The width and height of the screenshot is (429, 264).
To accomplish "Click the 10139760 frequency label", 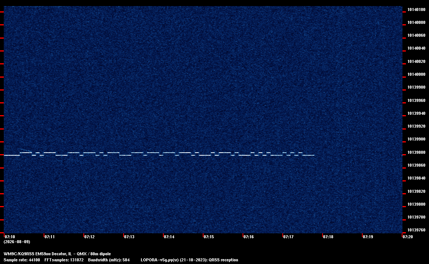I will click(x=416, y=230).
